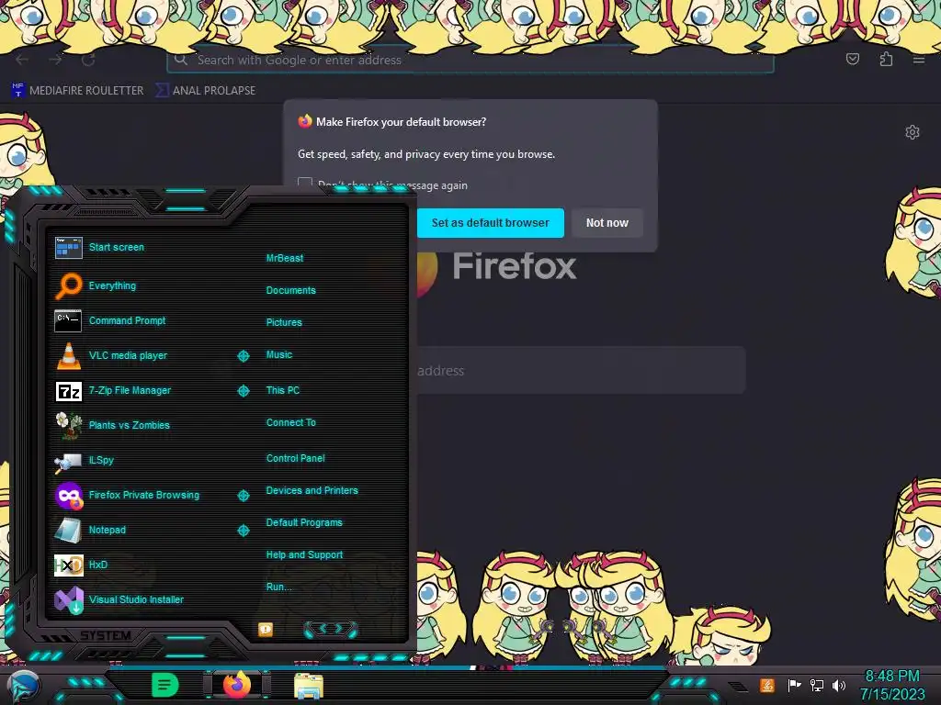941x705 pixels.
Task: Click the Firefox address bar field
Action: (470, 60)
